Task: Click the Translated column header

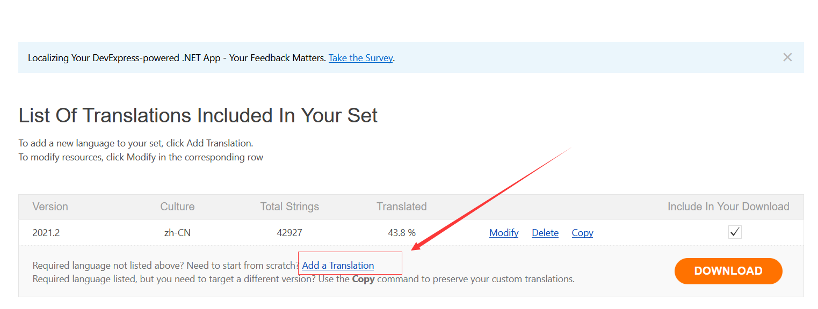Action: click(x=402, y=207)
